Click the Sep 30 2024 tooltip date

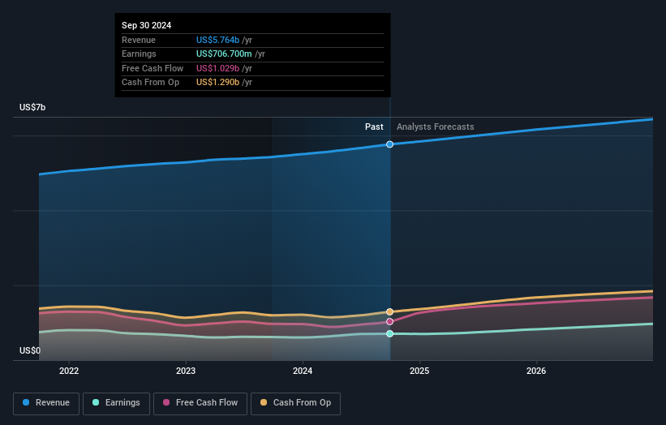click(147, 25)
